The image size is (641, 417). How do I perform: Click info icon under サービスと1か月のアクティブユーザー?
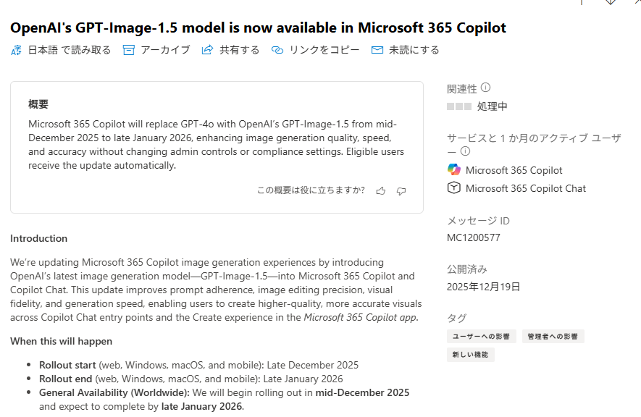(x=465, y=151)
